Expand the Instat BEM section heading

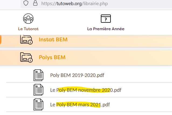coord(53,40)
